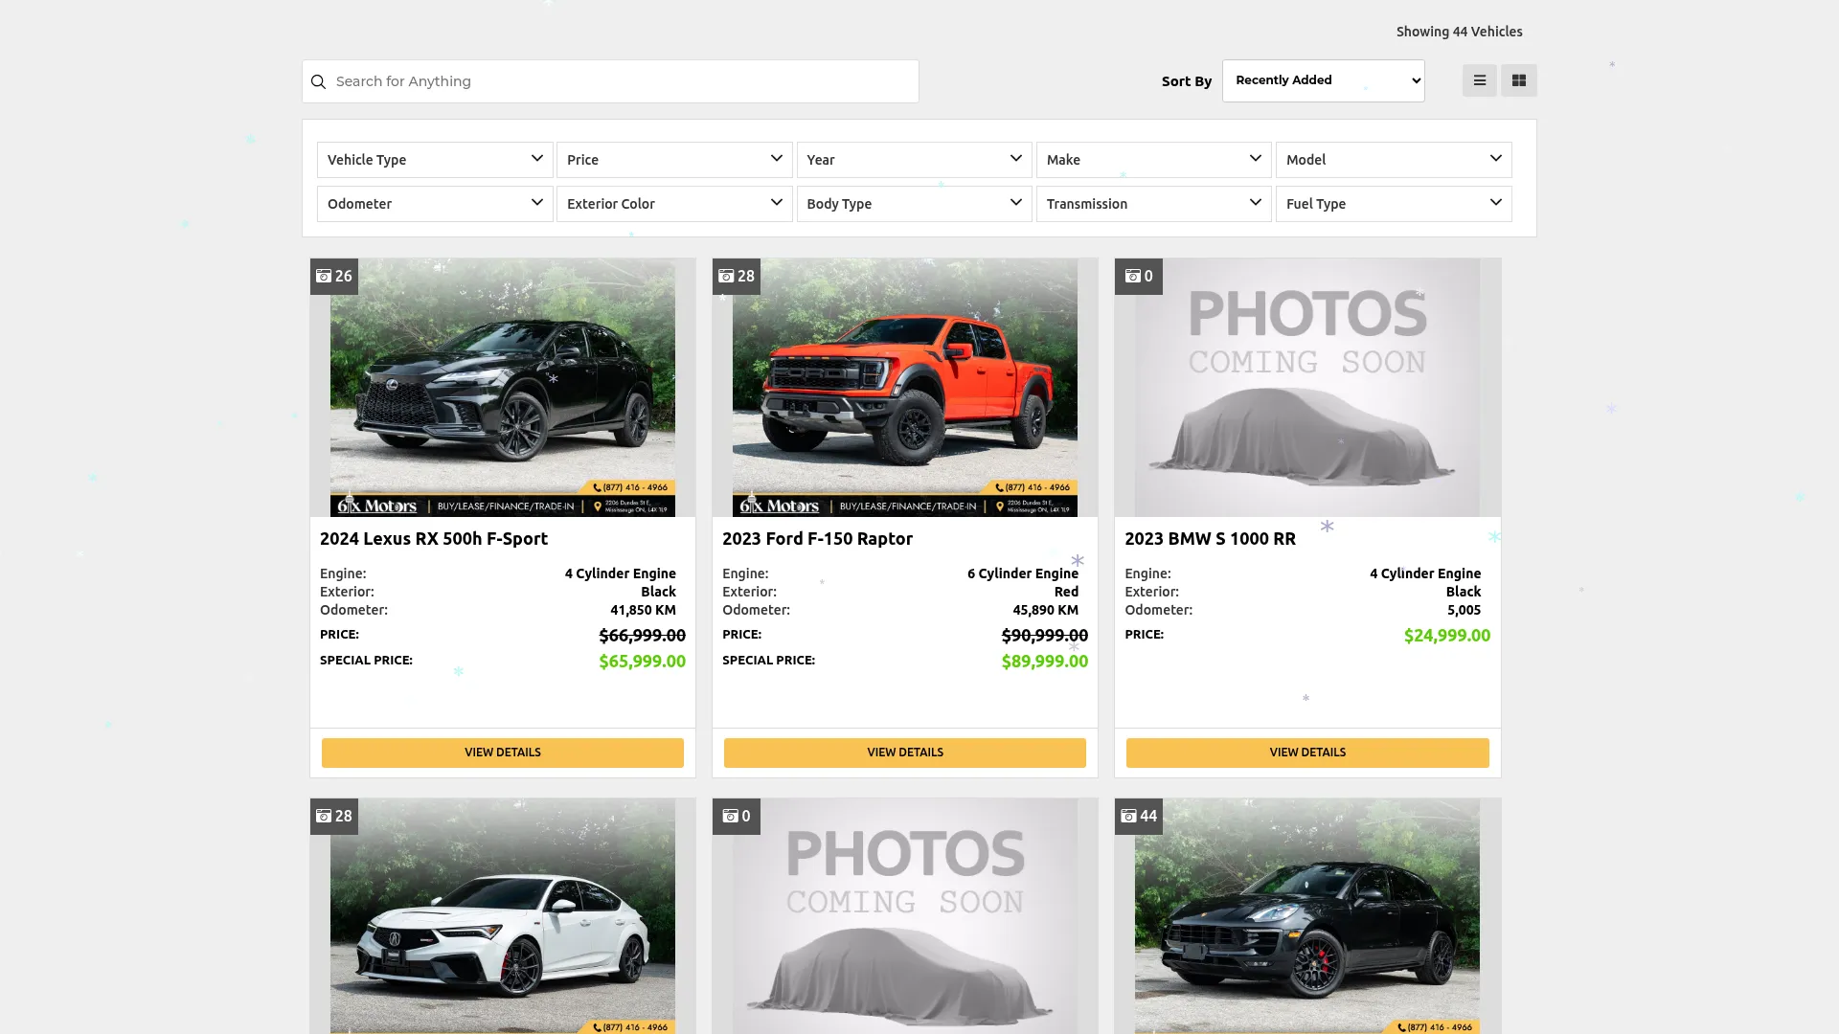Expand the Body Type filter

tap(914, 204)
